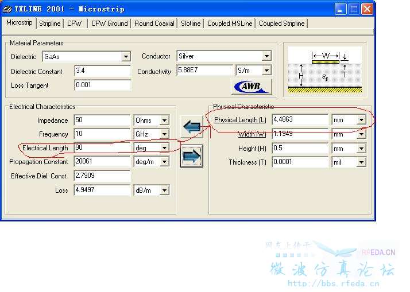Expand the Conductor Silver dropdown
The width and height of the screenshot is (410, 292).
click(266, 56)
